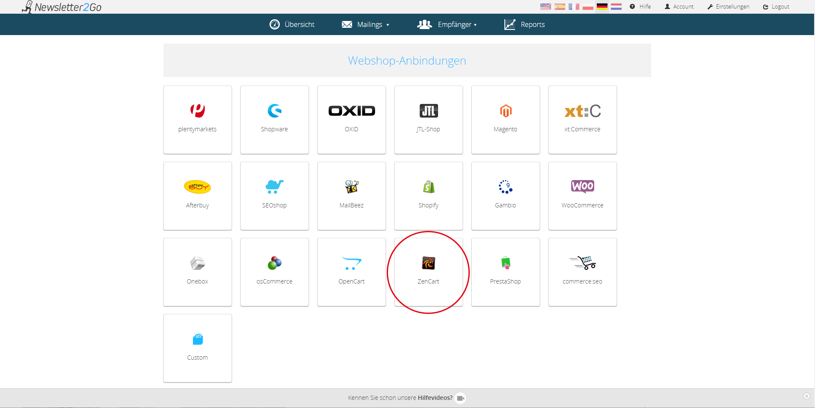This screenshot has height=408, width=815.
Task: Open the commerce:seo integration
Action: [x=583, y=272]
